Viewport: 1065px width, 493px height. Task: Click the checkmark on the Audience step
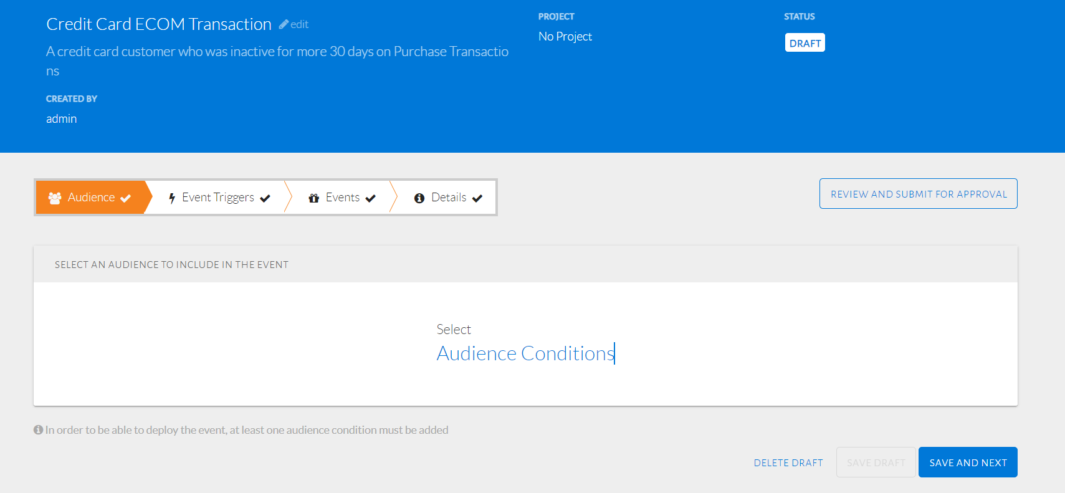126,198
